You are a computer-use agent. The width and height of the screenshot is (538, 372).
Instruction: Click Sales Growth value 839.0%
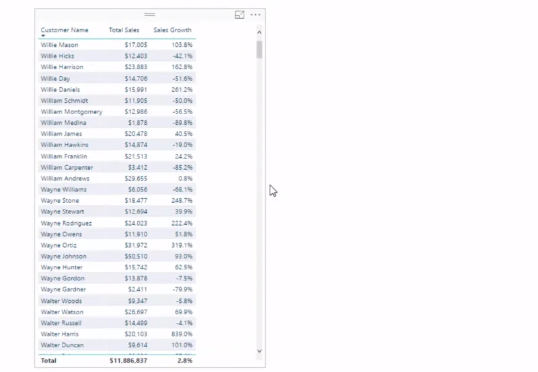pyautogui.click(x=182, y=334)
